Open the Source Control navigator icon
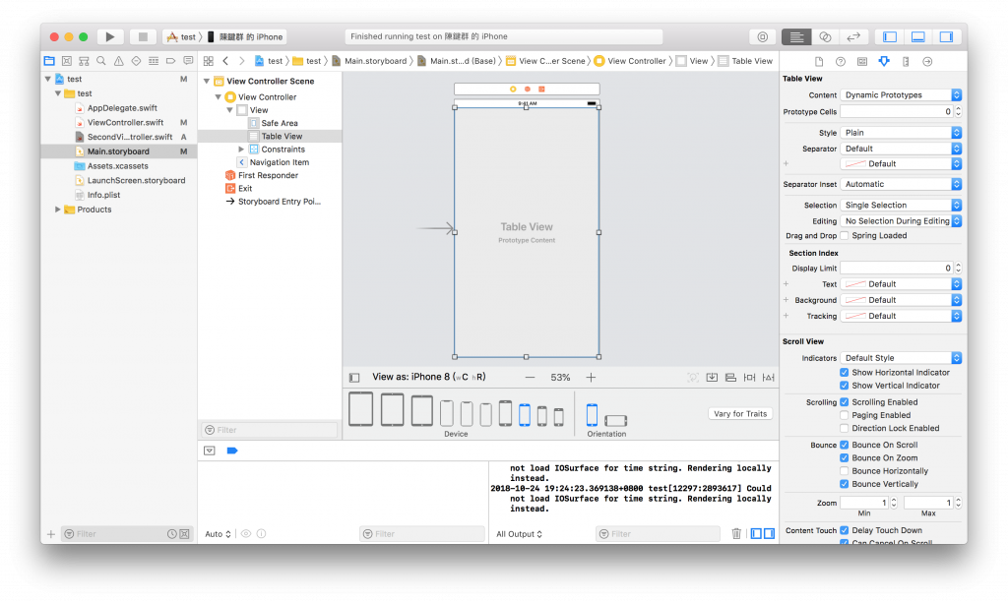 click(x=67, y=61)
